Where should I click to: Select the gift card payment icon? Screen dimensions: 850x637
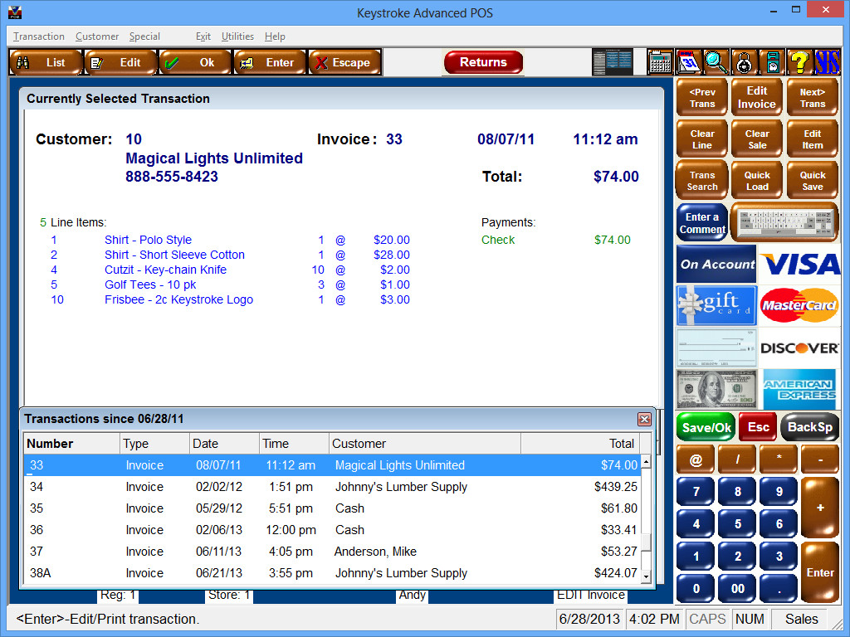pyautogui.click(x=716, y=305)
